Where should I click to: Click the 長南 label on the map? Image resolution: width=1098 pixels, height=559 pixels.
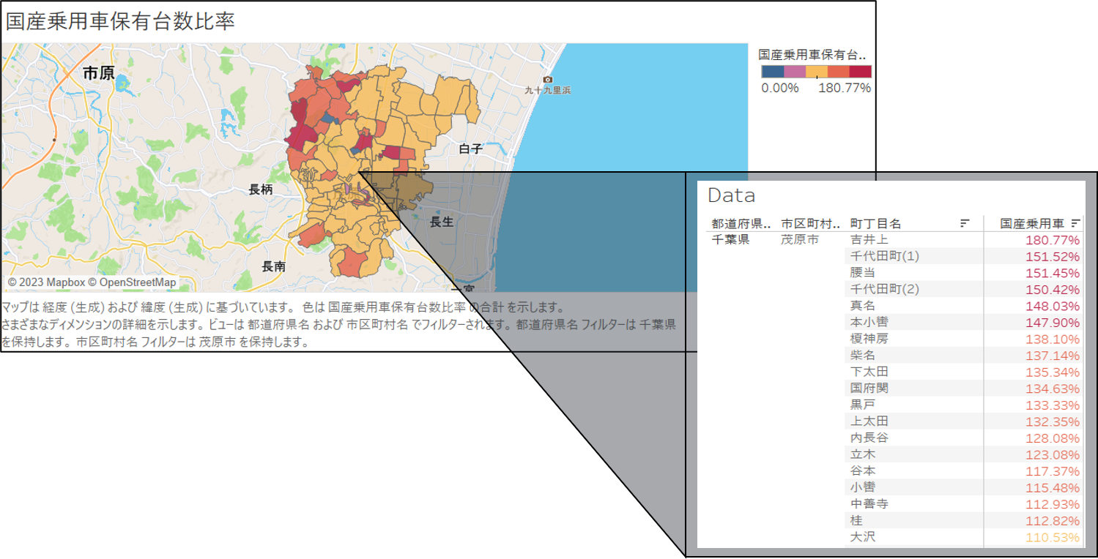[x=274, y=266]
